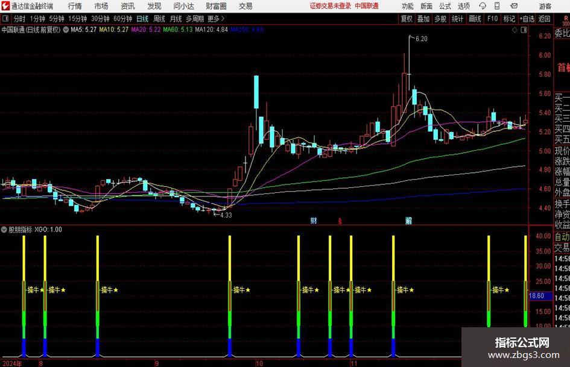
Task: Click the 财 marker on chart bottom
Action: [314, 220]
